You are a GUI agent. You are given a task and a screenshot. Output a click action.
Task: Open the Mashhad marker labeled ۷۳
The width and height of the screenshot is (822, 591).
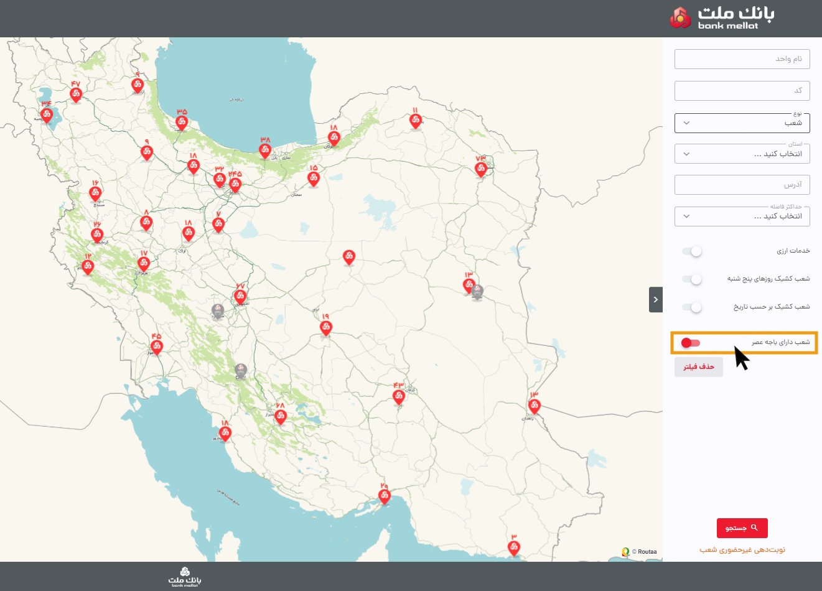pos(480,169)
